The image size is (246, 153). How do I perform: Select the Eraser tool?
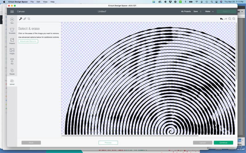pyautogui.click(x=25, y=19)
